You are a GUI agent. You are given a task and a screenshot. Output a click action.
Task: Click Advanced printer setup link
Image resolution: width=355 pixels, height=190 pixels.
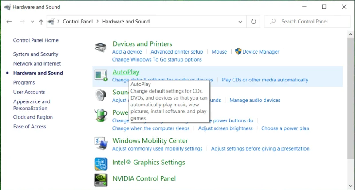tap(177, 52)
